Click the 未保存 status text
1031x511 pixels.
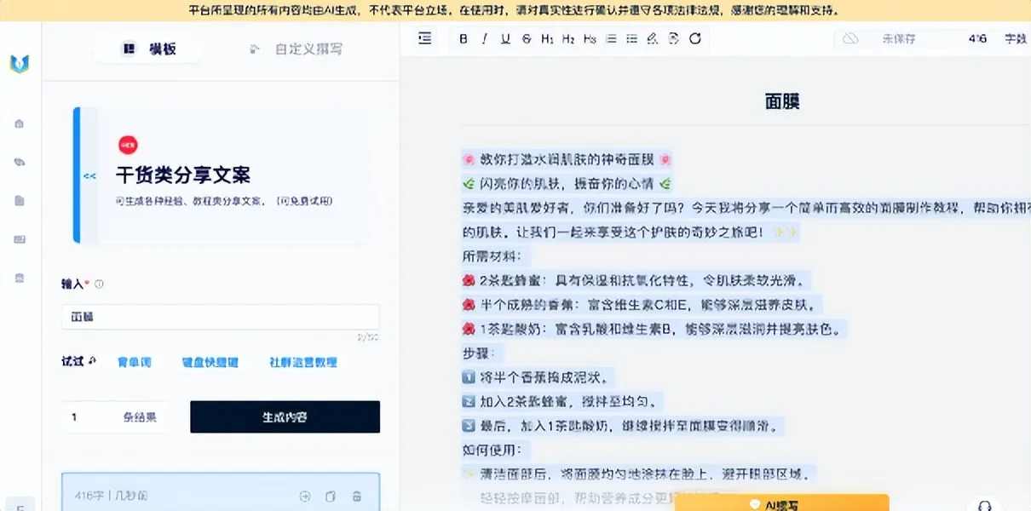(x=898, y=38)
